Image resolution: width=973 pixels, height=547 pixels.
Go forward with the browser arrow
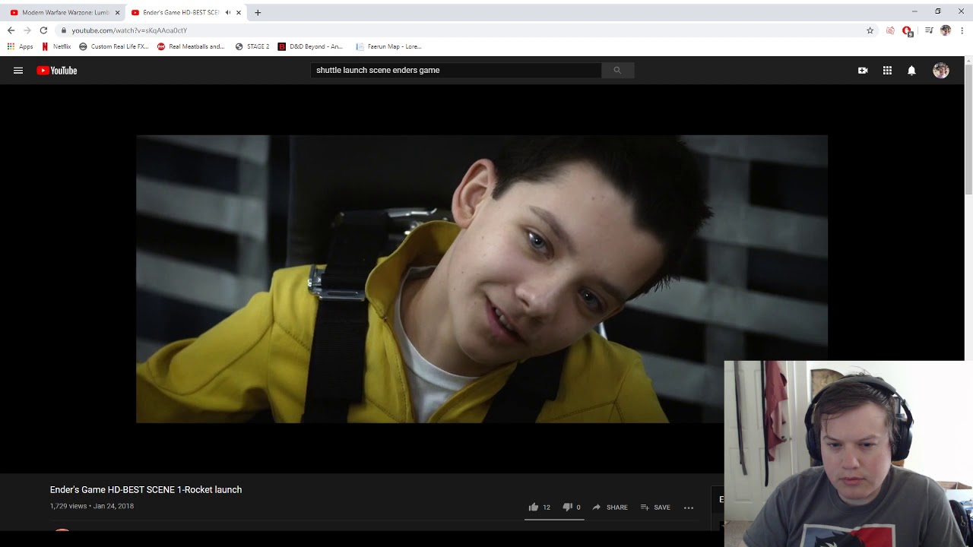[x=27, y=30]
